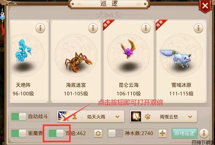Select the 昆仑云海 106-110级 card
Viewport: 215px width, 145px height.
point(129,61)
